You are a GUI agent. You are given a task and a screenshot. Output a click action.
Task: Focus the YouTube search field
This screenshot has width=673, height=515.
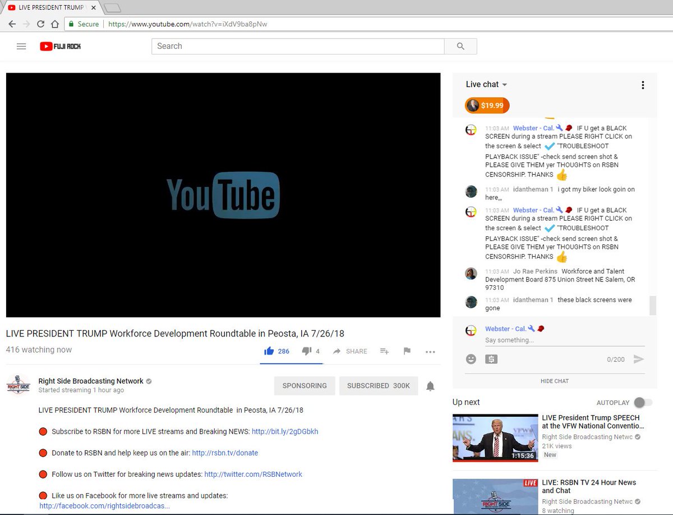298,46
